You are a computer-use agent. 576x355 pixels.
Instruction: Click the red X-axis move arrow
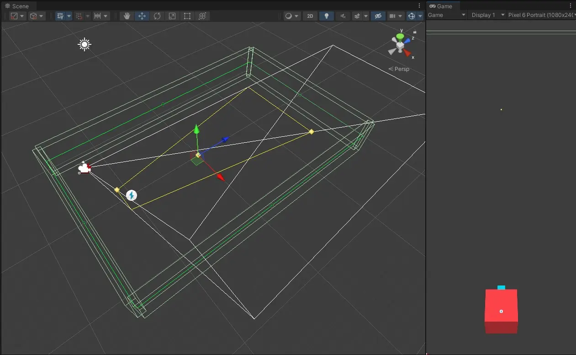(x=221, y=177)
